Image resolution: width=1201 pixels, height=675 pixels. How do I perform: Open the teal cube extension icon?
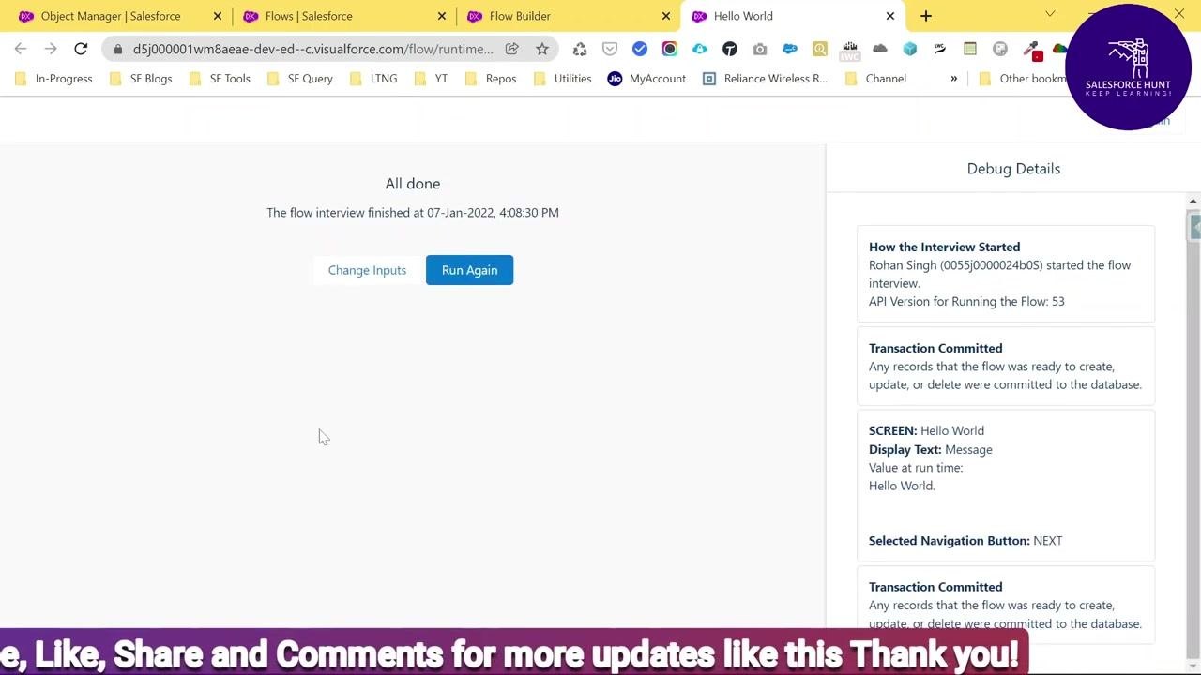[910, 49]
